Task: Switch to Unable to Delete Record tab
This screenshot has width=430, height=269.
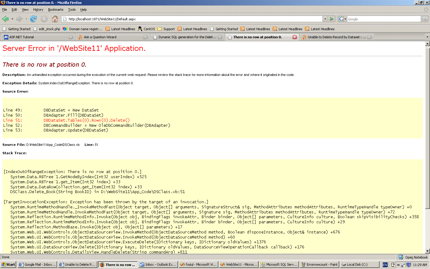Action: (337, 37)
